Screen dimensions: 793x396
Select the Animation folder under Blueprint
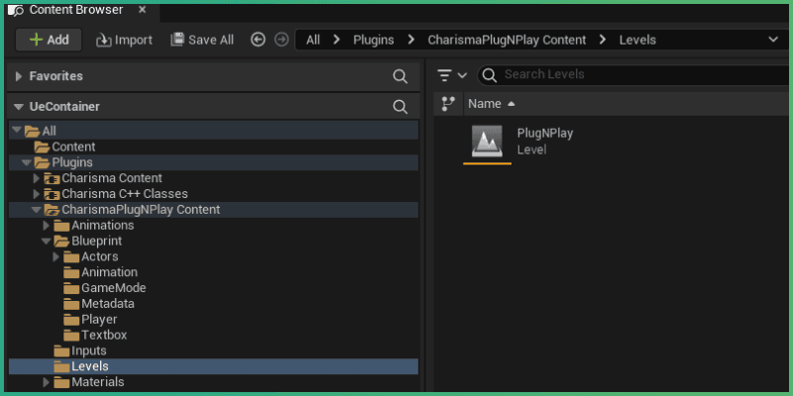click(x=213, y=272)
